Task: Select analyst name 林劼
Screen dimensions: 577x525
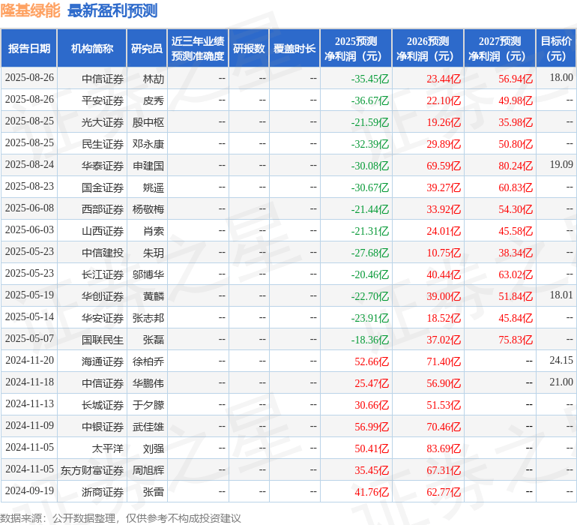Action: tap(154, 79)
